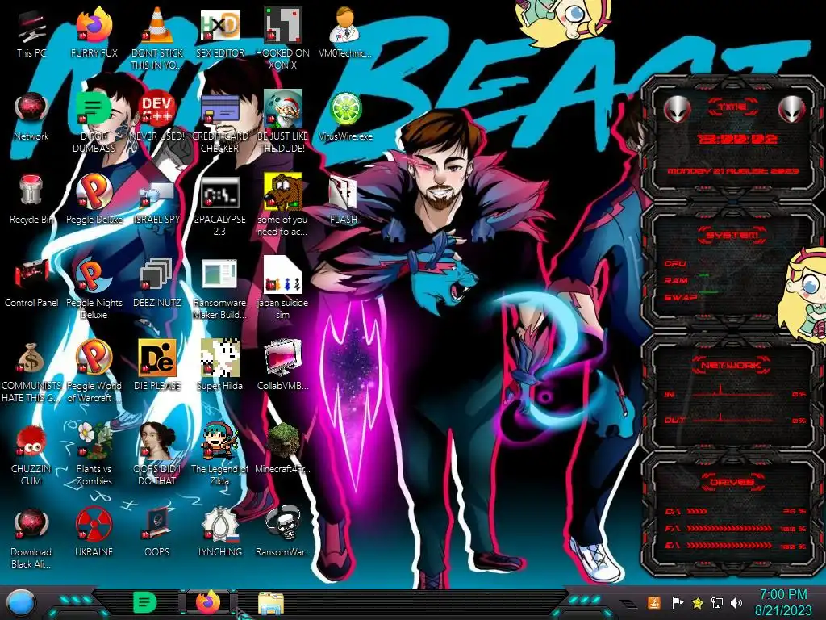Select the DIE PLEASE De icon

157,367
